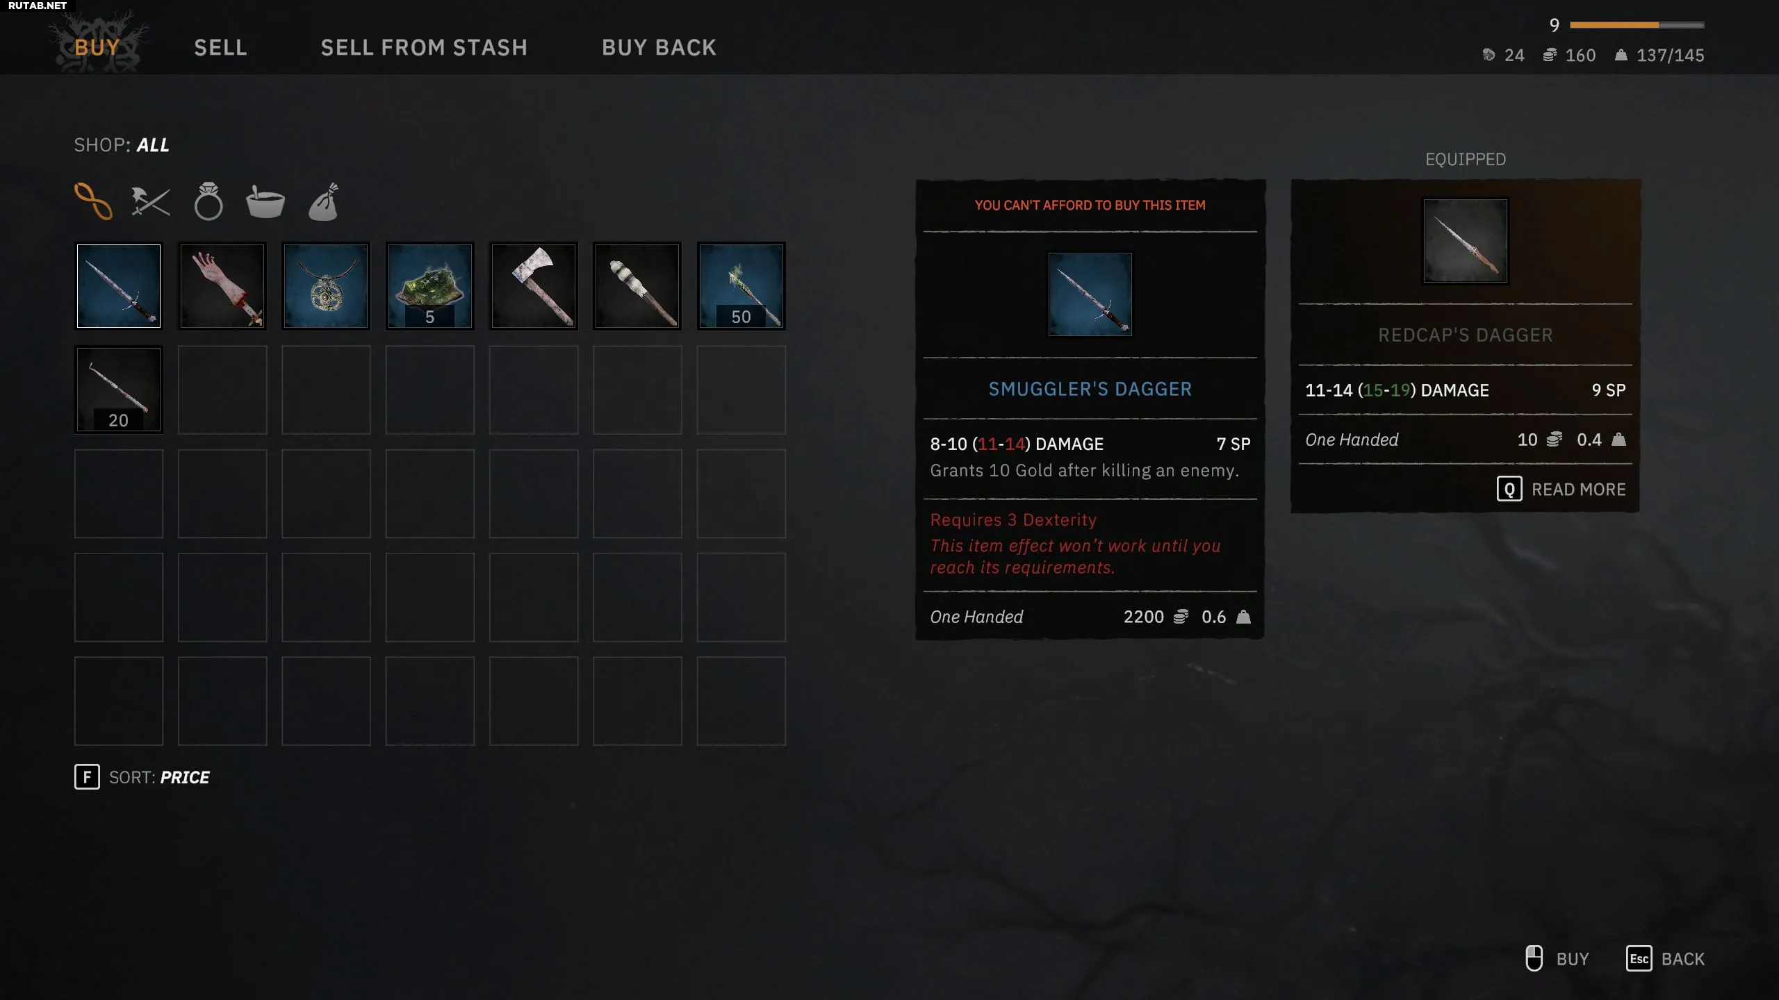Select the amulet necklace item
This screenshot has width=1779, height=1000.
326,286
